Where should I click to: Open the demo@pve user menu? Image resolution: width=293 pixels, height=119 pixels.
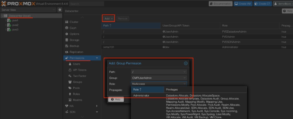point(283,4)
